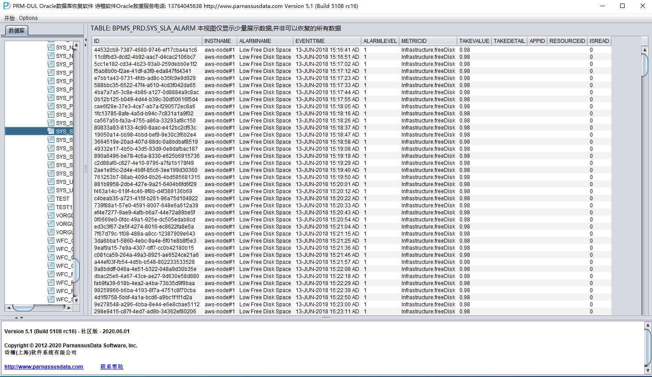Click the info panel scrollbar down arrow
Viewport: 652px width, 377px height.
point(648,369)
